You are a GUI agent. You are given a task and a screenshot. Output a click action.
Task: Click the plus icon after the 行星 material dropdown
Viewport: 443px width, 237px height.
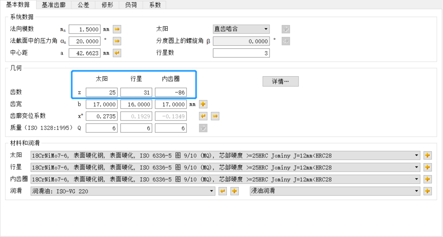click(427, 167)
